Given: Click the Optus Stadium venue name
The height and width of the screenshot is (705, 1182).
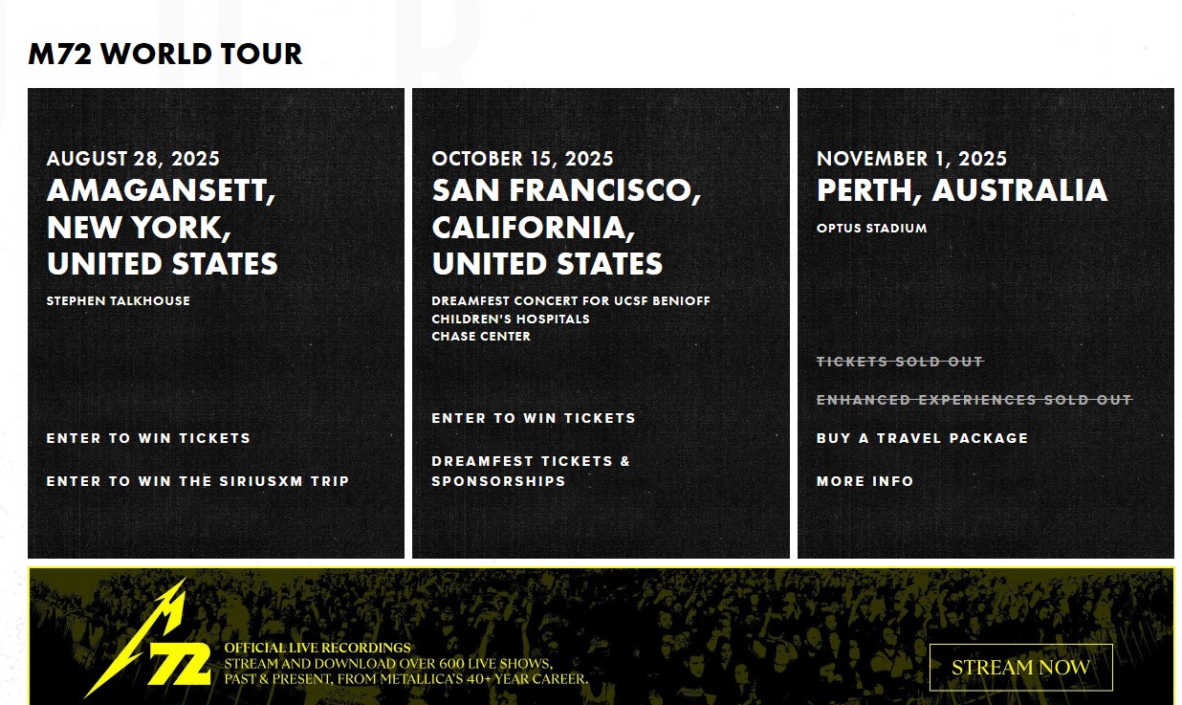Looking at the screenshot, I should (872, 228).
